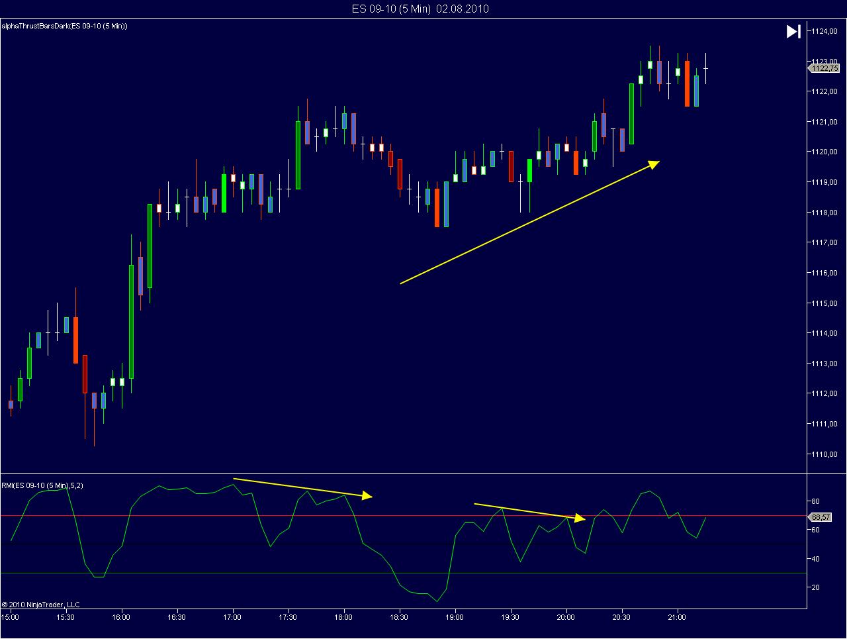Click the 15:30 time axis label
This screenshot has width=847, height=639.
tap(65, 617)
